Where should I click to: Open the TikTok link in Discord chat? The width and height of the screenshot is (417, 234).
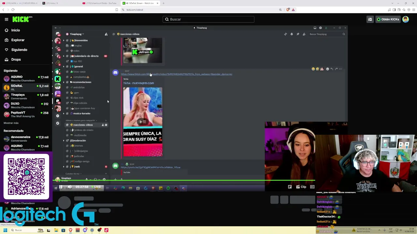click(x=176, y=74)
